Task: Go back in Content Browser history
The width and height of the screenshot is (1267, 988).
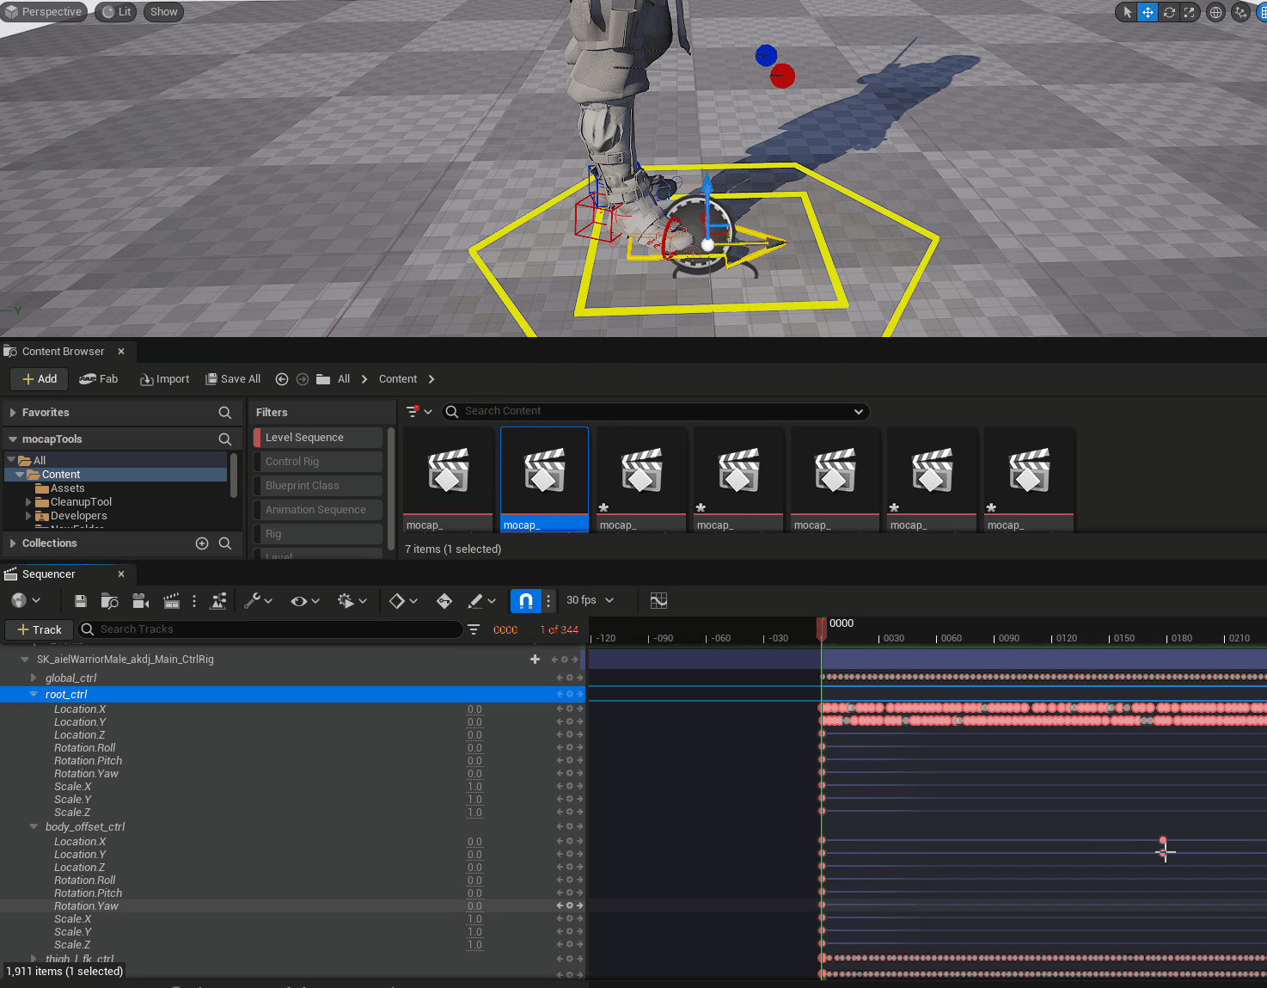Action: tap(282, 379)
